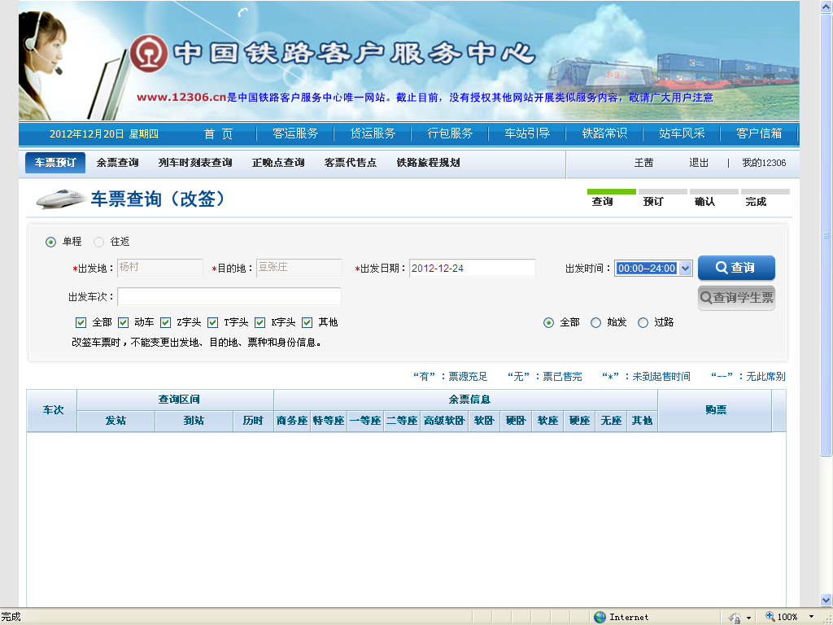The width and height of the screenshot is (833, 625).
Task: Toggle the 全部 train type checkbox
Action: [x=81, y=322]
